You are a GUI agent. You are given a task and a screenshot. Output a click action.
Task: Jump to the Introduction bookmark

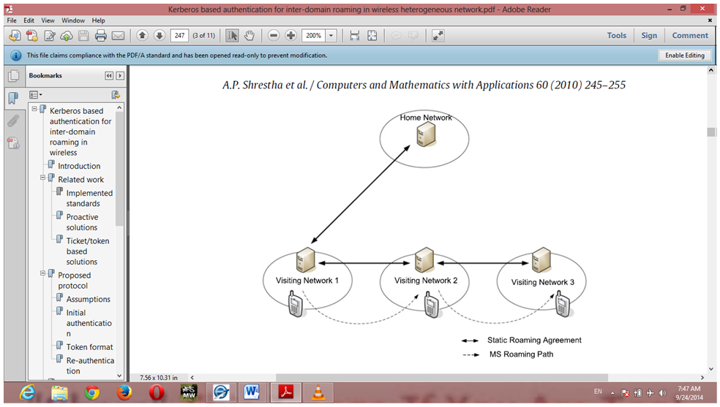coord(79,166)
